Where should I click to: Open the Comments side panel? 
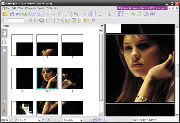point(4,102)
